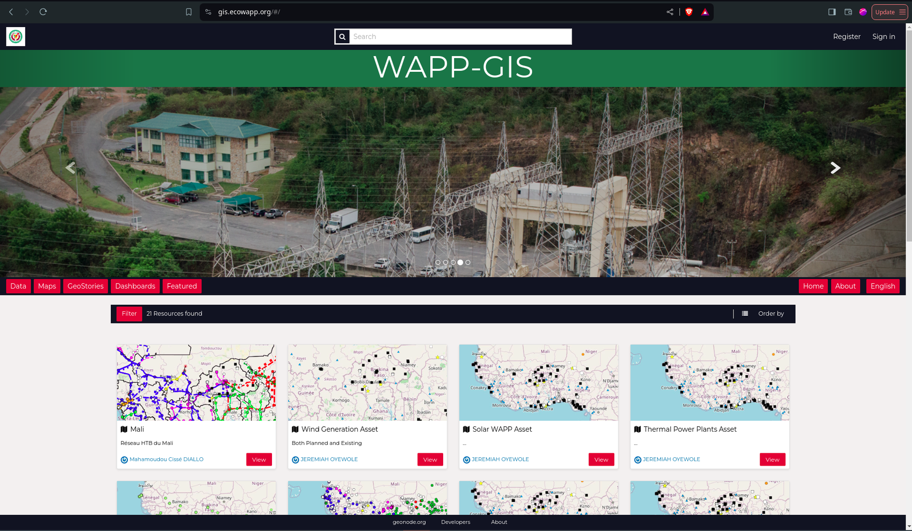Show next carousel slide arrow
Viewport: 912px width, 531px height.
click(835, 168)
